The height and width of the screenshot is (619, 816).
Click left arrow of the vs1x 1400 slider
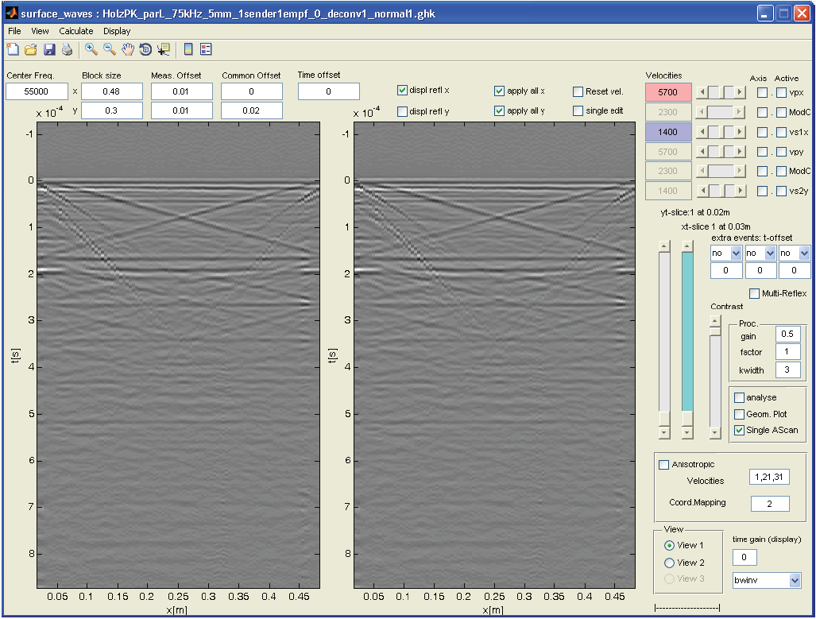[x=702, y=132]
